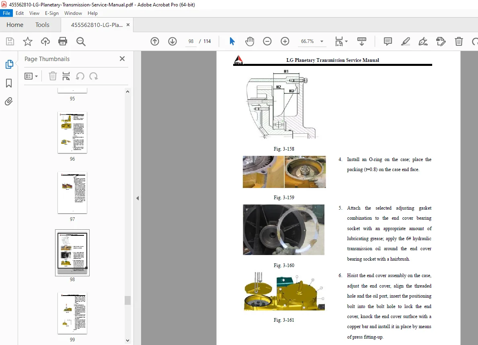Close the Page Thumbnails panel
The image size is (478, 345).
[x=122, y=59]
